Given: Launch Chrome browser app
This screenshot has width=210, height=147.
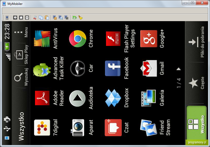Looking at the screenshot, I should coord(78,39).
